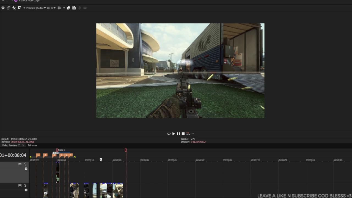Jump to timeline marker 6
352x198 pixels.
point(66,155)
